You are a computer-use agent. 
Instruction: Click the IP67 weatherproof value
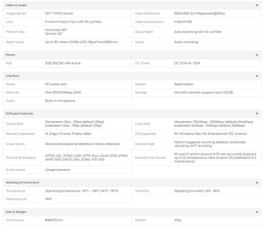pos(49,199)
